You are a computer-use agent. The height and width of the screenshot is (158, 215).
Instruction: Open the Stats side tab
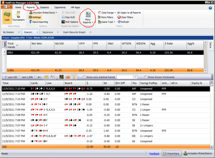[5, 44]
